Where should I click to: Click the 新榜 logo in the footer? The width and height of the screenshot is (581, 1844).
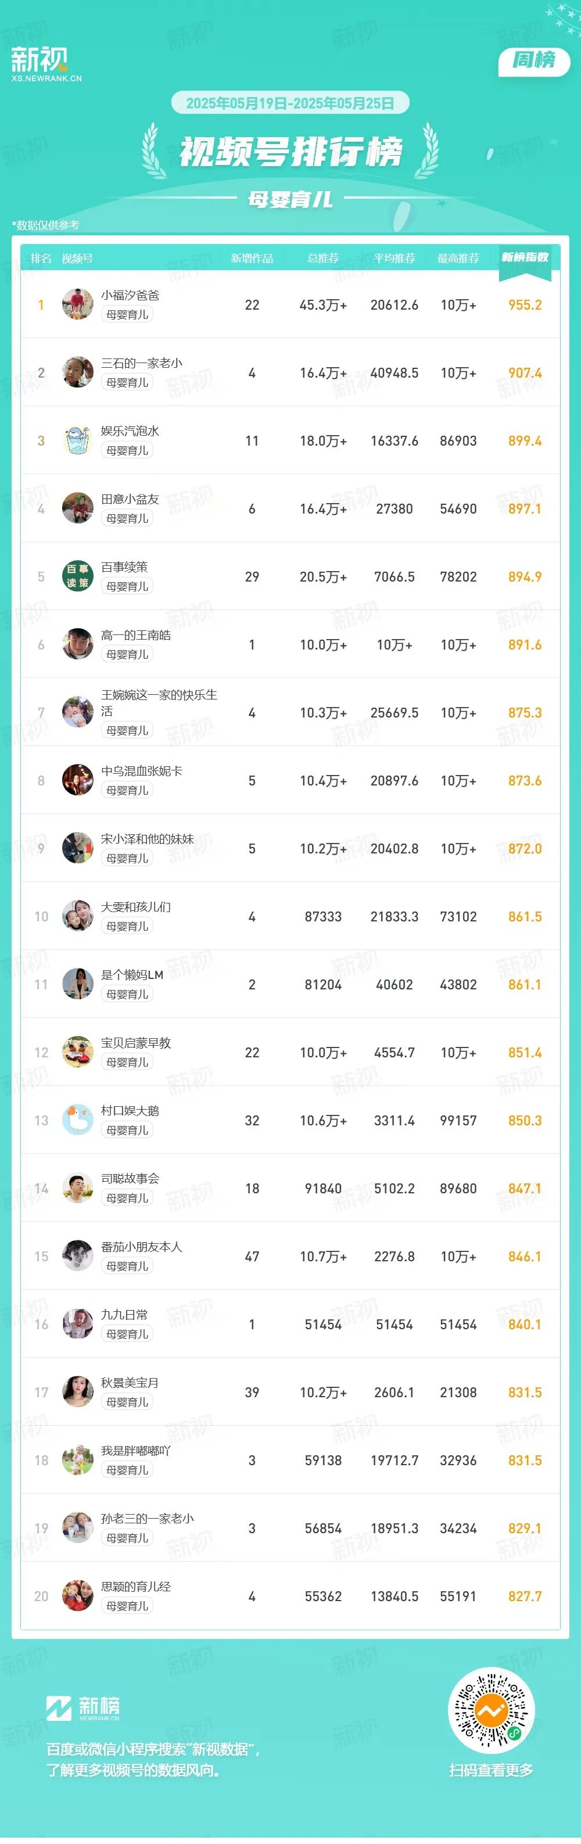(x=83, y=1709)
